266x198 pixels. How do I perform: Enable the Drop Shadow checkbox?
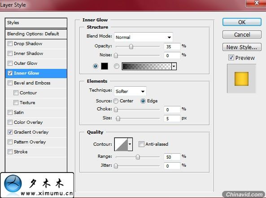[10, 44]
